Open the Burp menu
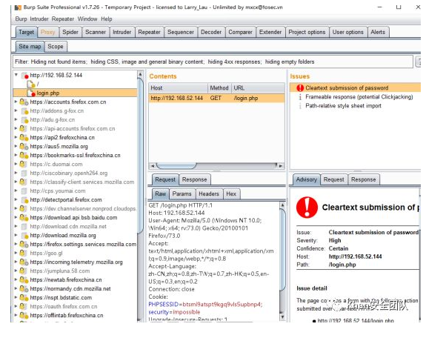This screenshot has width=446, height=338. (21, 19)
